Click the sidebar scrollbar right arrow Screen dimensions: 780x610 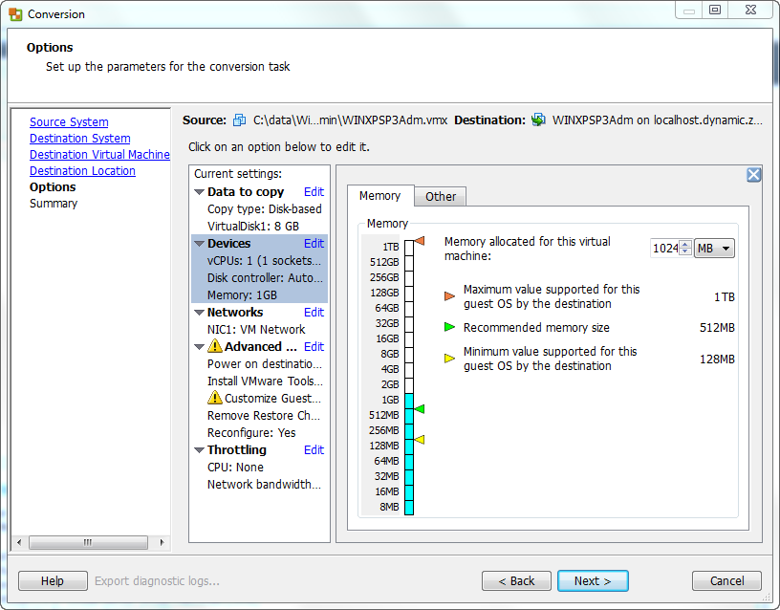162,542
